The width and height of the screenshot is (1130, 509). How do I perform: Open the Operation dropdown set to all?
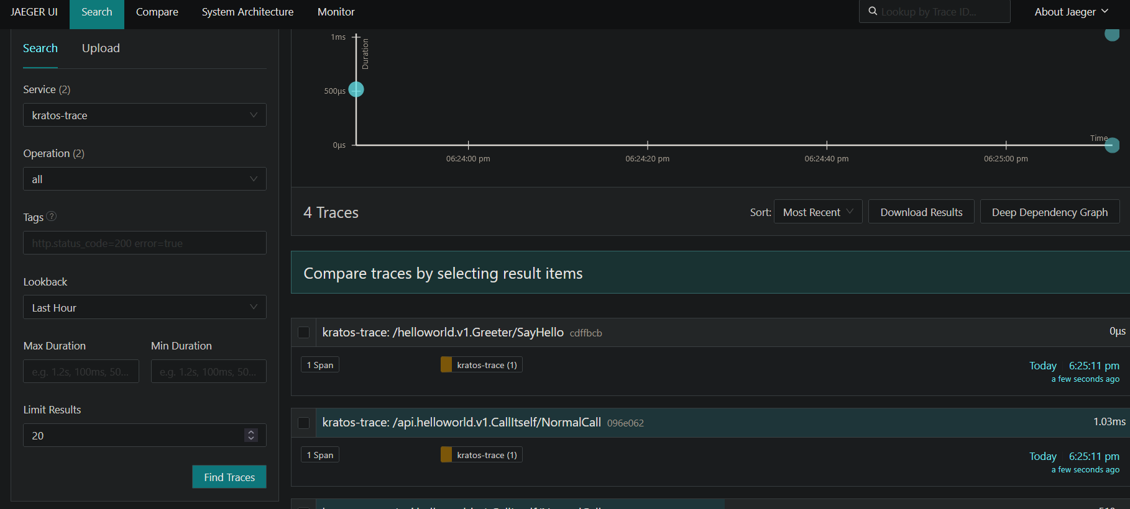[x=144, y=179]
